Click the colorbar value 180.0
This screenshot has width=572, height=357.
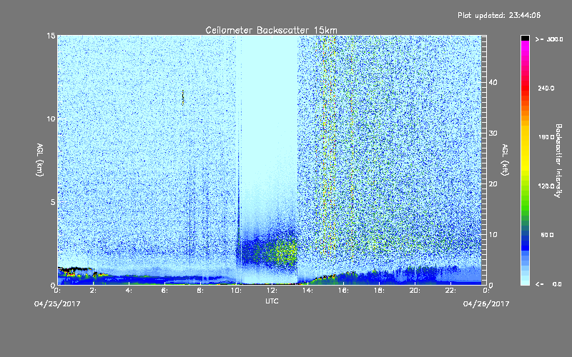tap(546, 137)
